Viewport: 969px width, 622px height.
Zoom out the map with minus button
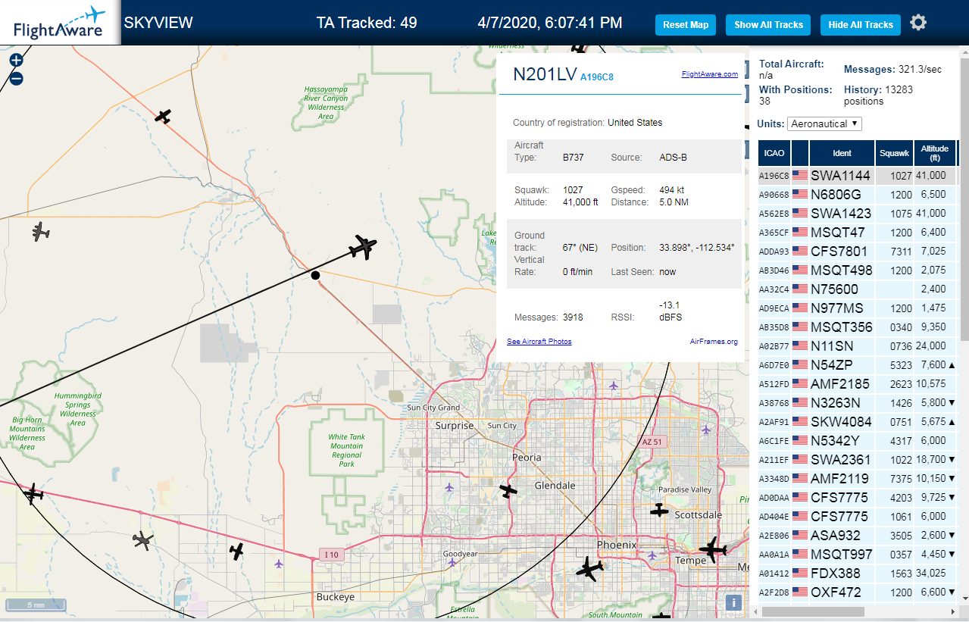(16, 78)
